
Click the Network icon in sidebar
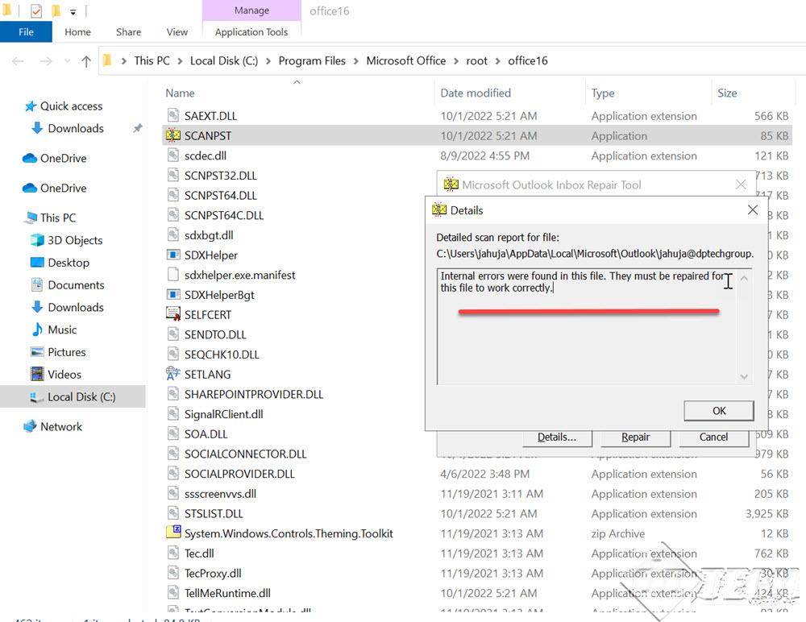coord(31,426)
